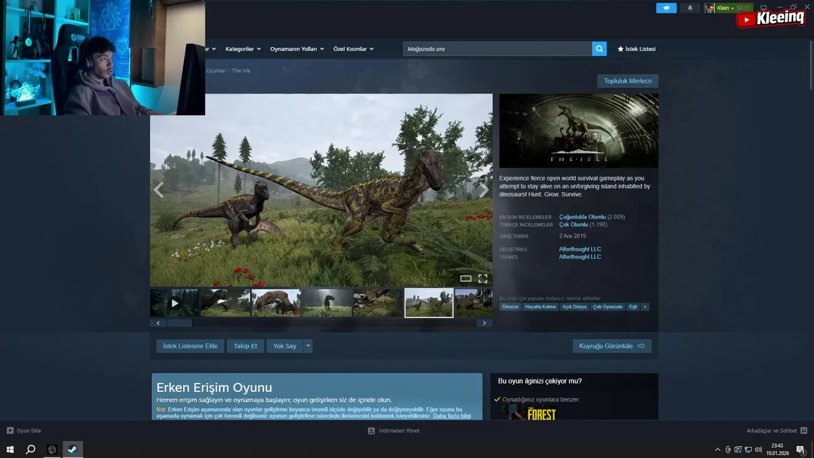
Task: Open the Çoğunlukla Olumlu recent reviews link
Action: [583, 217]
